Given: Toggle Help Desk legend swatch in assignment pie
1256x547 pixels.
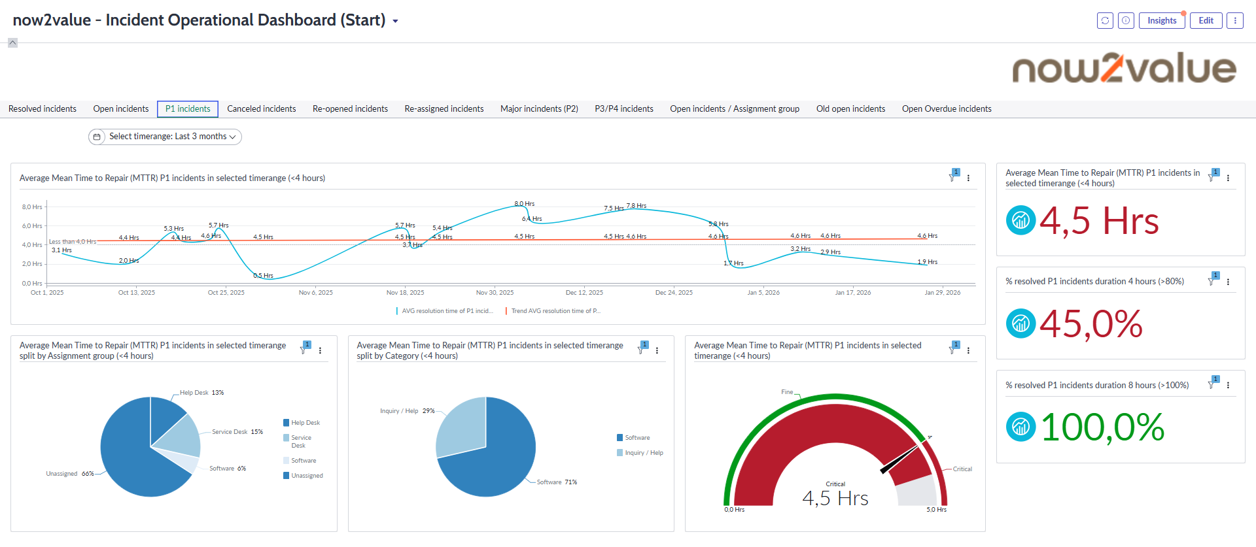Looking at the screenshot, I should click(x=287, y=423).
